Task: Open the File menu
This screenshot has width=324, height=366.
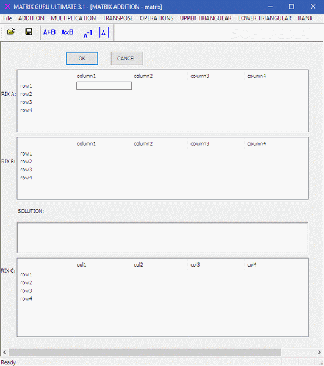Action: coord(7,18)
